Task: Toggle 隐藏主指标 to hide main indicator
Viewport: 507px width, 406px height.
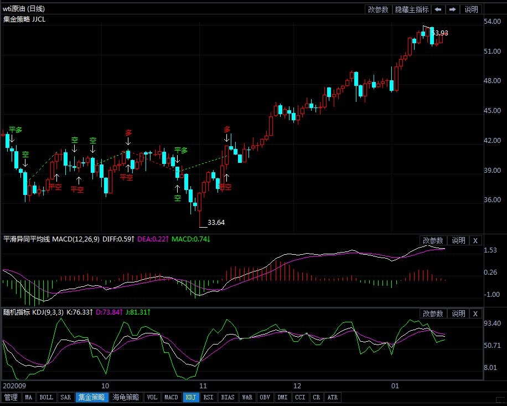Action: click(411, 9)
